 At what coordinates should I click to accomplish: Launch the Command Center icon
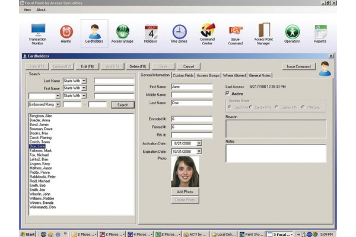[207, 33]
